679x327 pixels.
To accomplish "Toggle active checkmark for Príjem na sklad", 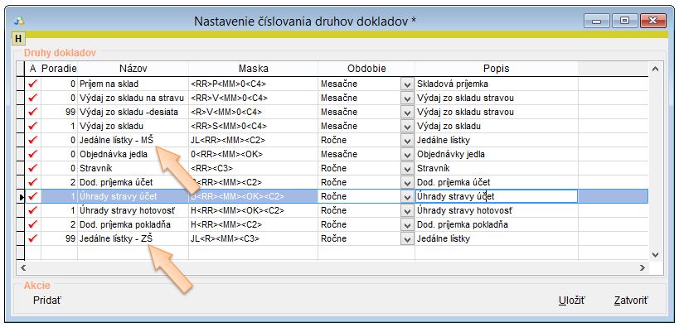I will pos(33,84).
